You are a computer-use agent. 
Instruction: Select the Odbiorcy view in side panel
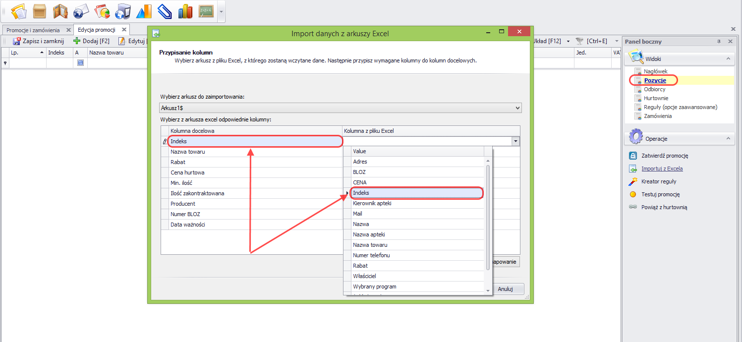[x=654, y=89]
